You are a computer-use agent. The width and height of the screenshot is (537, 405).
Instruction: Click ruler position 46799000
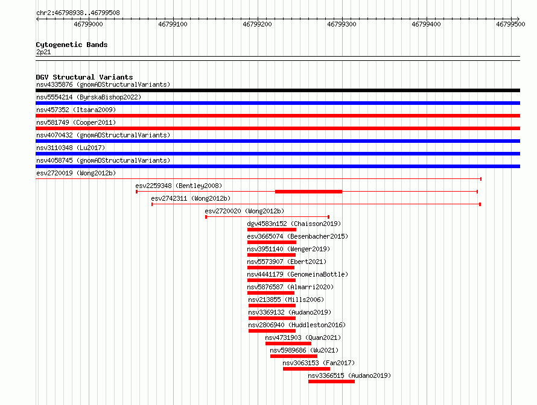(x=88, y=24)
